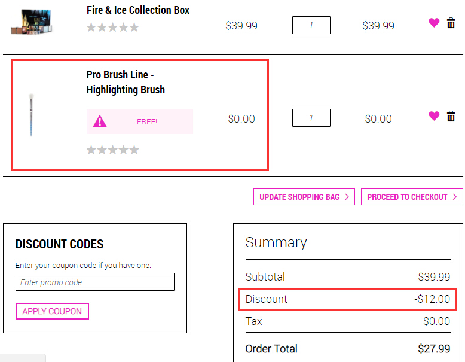Click the Proceed to Checkout button
This screenshot has height=362, width=465.
tap(412, 197)
